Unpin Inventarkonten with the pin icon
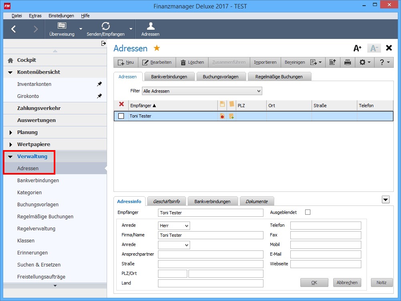Screen dimensions: 401x301 [99, 84]
